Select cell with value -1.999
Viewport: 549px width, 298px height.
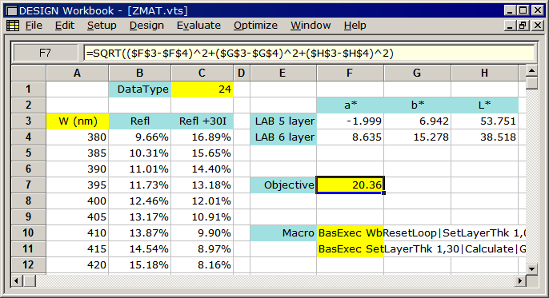click(350, 121)
